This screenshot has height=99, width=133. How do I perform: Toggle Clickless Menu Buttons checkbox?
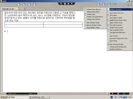(85, 9)
